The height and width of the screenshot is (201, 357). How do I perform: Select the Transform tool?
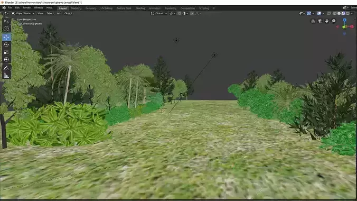[6, 60]
